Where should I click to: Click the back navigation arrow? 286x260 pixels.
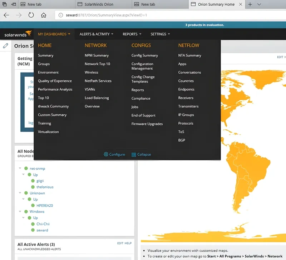coord(6,15)
